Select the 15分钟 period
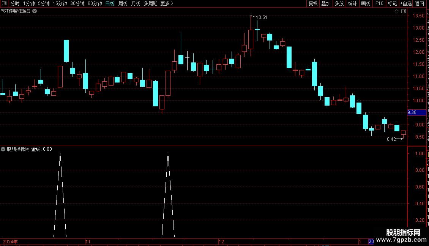Image resolution: width=429 pixels, height=246 pixels. [60, 3]
